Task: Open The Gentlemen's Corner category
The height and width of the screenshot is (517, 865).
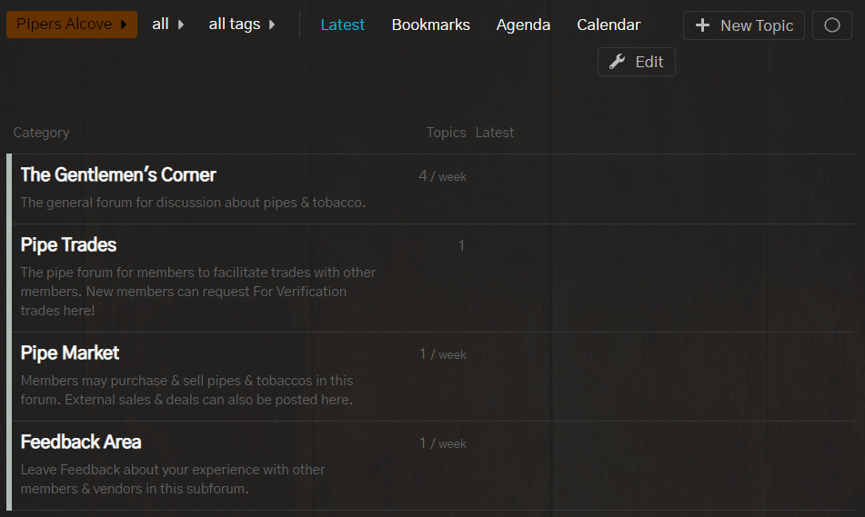Action: click(118, 174)
